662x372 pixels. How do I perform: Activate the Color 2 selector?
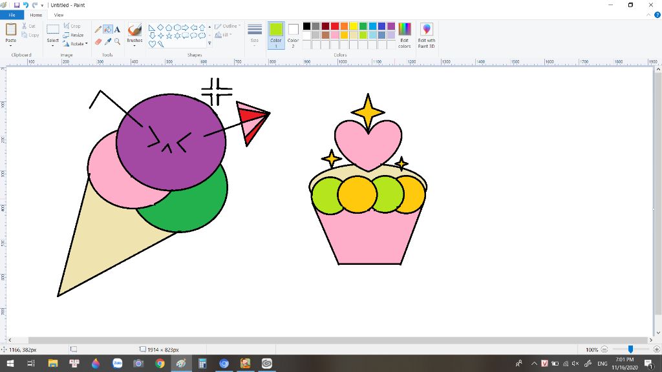[x=293, y=35]
